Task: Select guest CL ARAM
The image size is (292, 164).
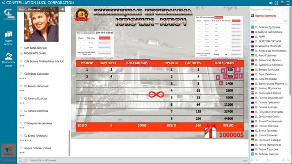Action: click(260, 36)
